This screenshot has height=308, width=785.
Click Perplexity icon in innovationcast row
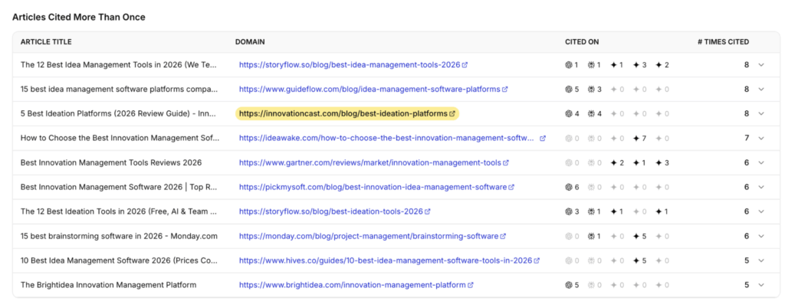point(591,114)
